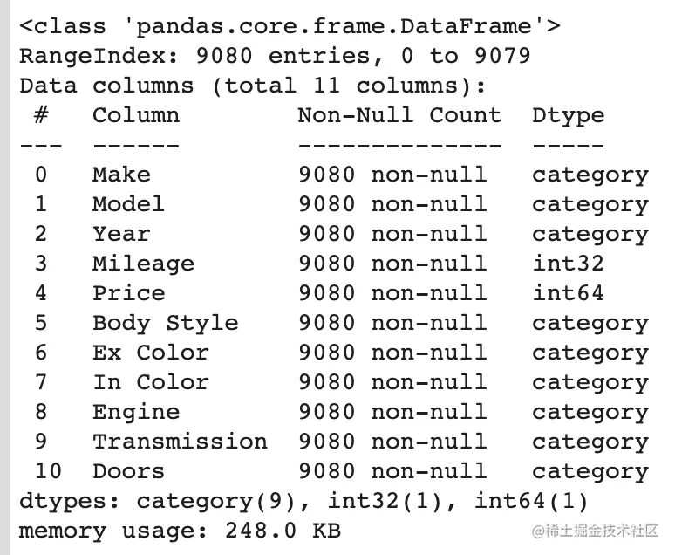This screenshot has width=675, height=555.
Task: Click the 'memory usage: 248.0 KB' line
Action: click(x=180, y=531)
